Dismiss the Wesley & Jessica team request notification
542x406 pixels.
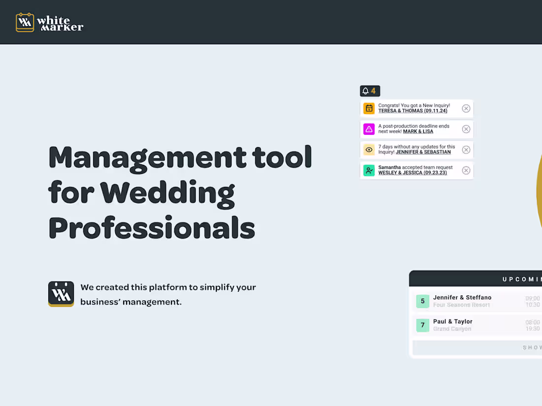[x=466, y=170]
